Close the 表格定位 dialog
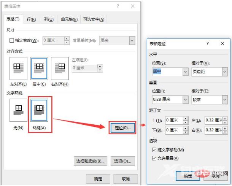Screen dimensions: 232x186 (x=221, y=44)
